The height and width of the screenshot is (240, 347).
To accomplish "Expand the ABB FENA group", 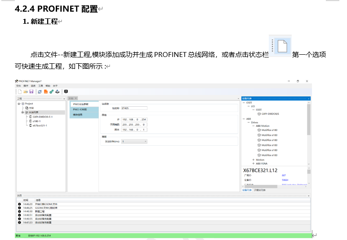I will 254,164.
